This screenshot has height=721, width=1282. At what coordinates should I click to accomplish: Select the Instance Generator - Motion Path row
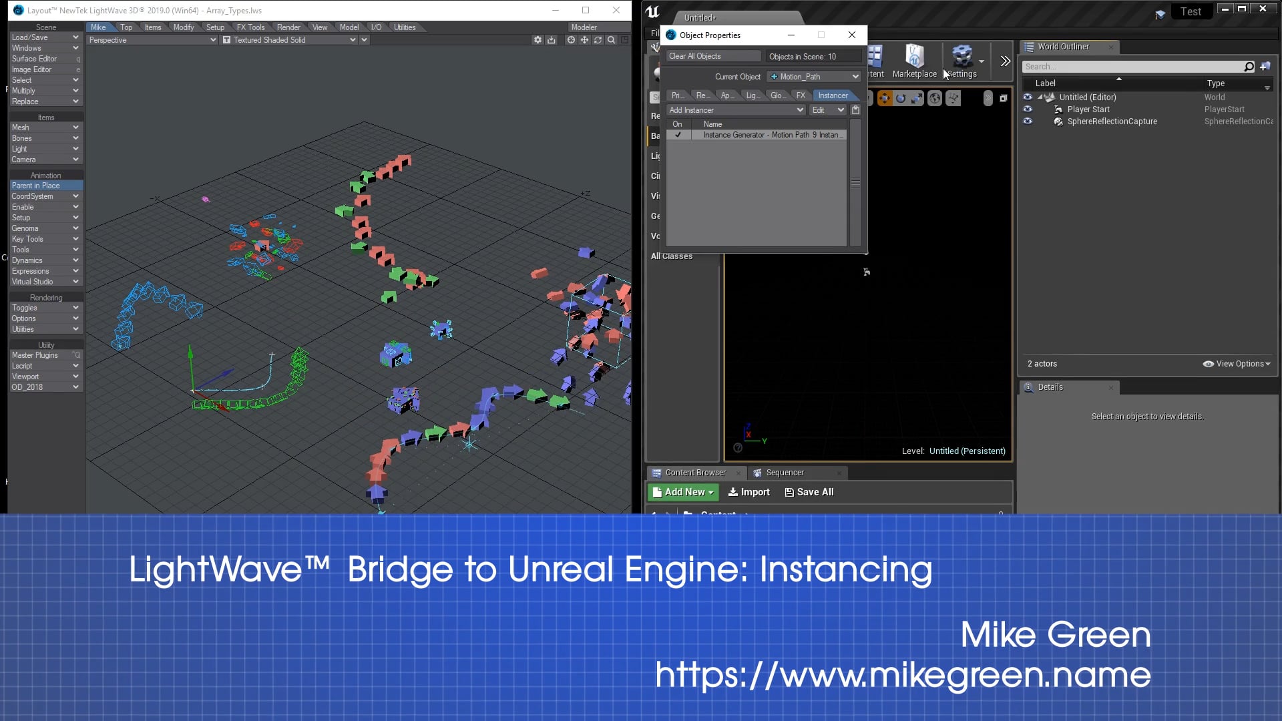tap(757, 135)
